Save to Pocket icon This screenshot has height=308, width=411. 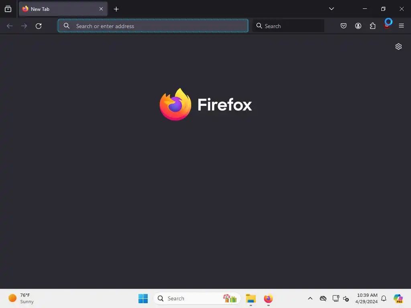344,26
